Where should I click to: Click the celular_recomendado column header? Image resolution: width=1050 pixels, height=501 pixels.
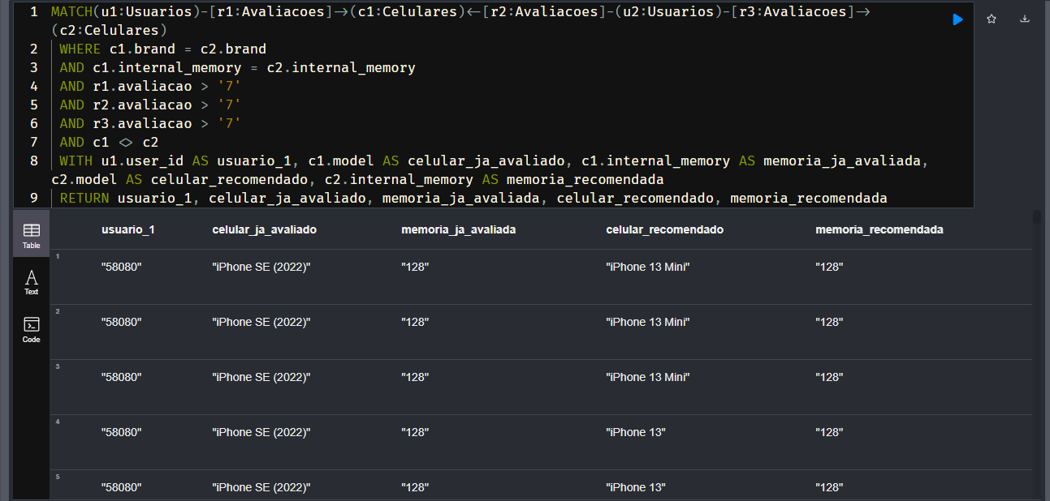pyautogui.click(x=665, y=229)
